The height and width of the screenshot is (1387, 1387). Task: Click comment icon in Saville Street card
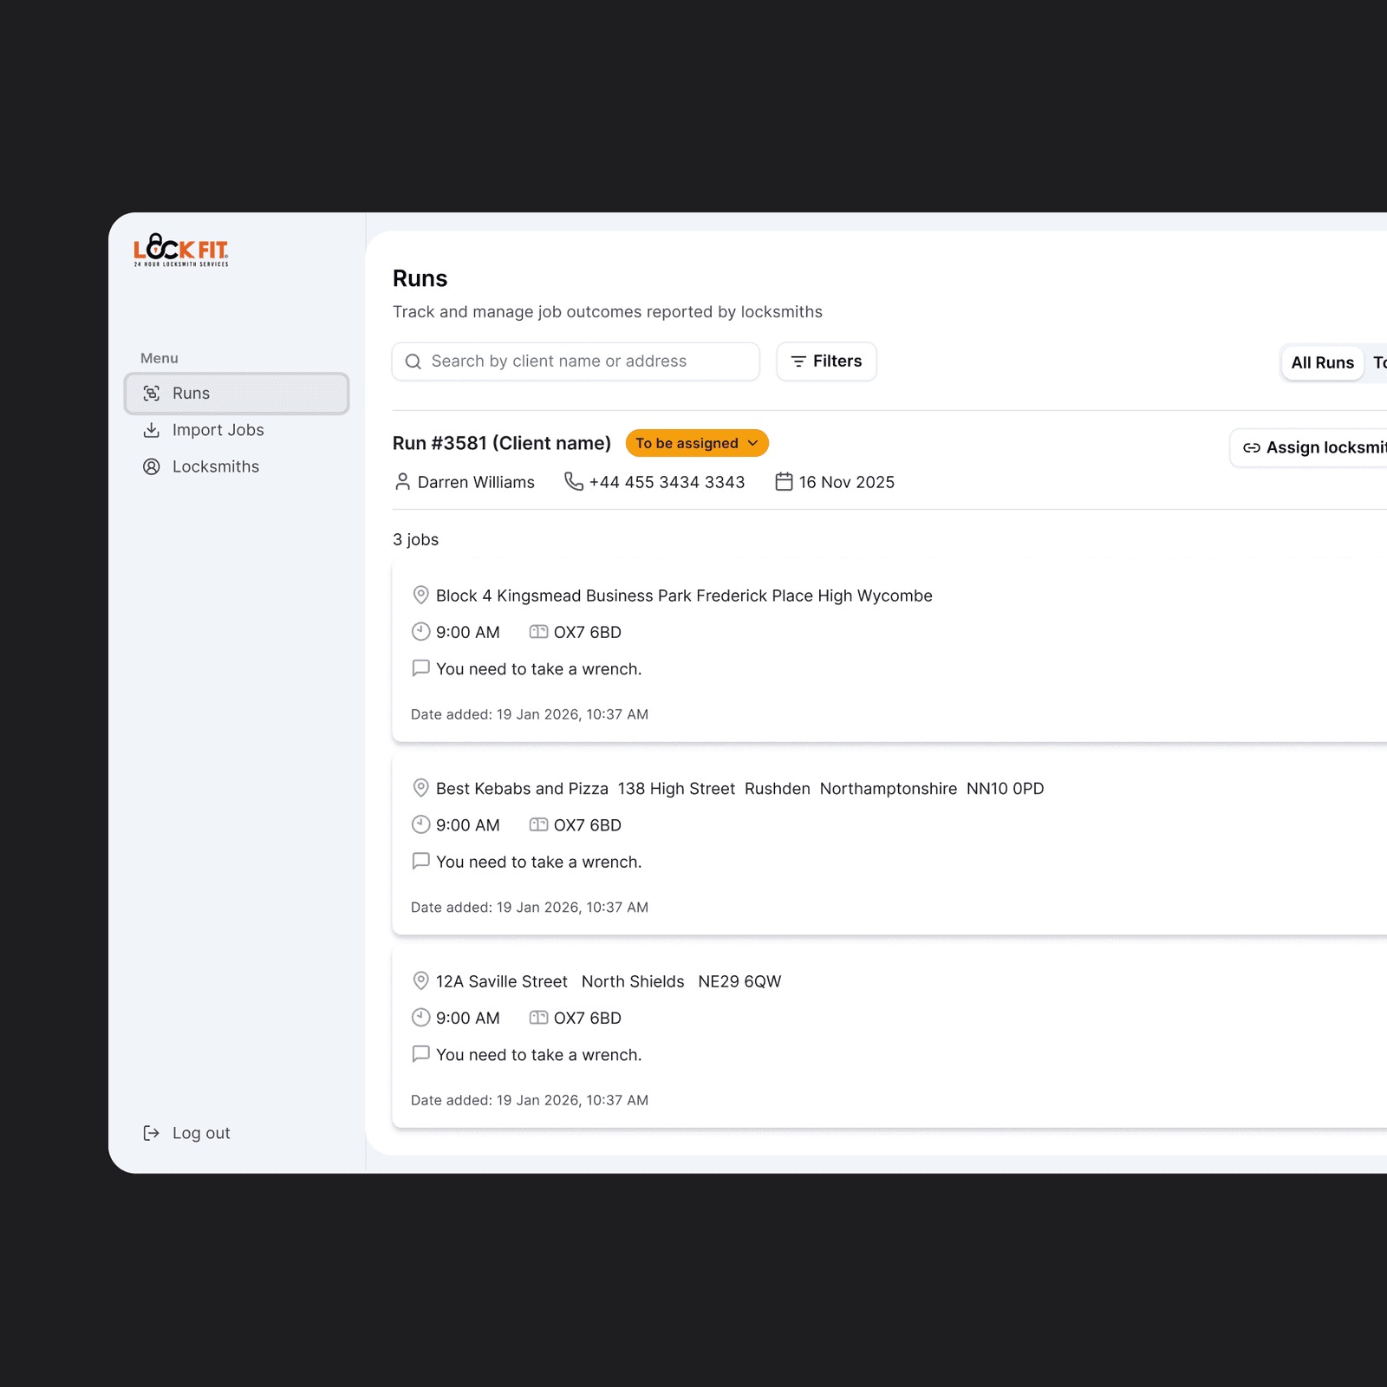420,1054
